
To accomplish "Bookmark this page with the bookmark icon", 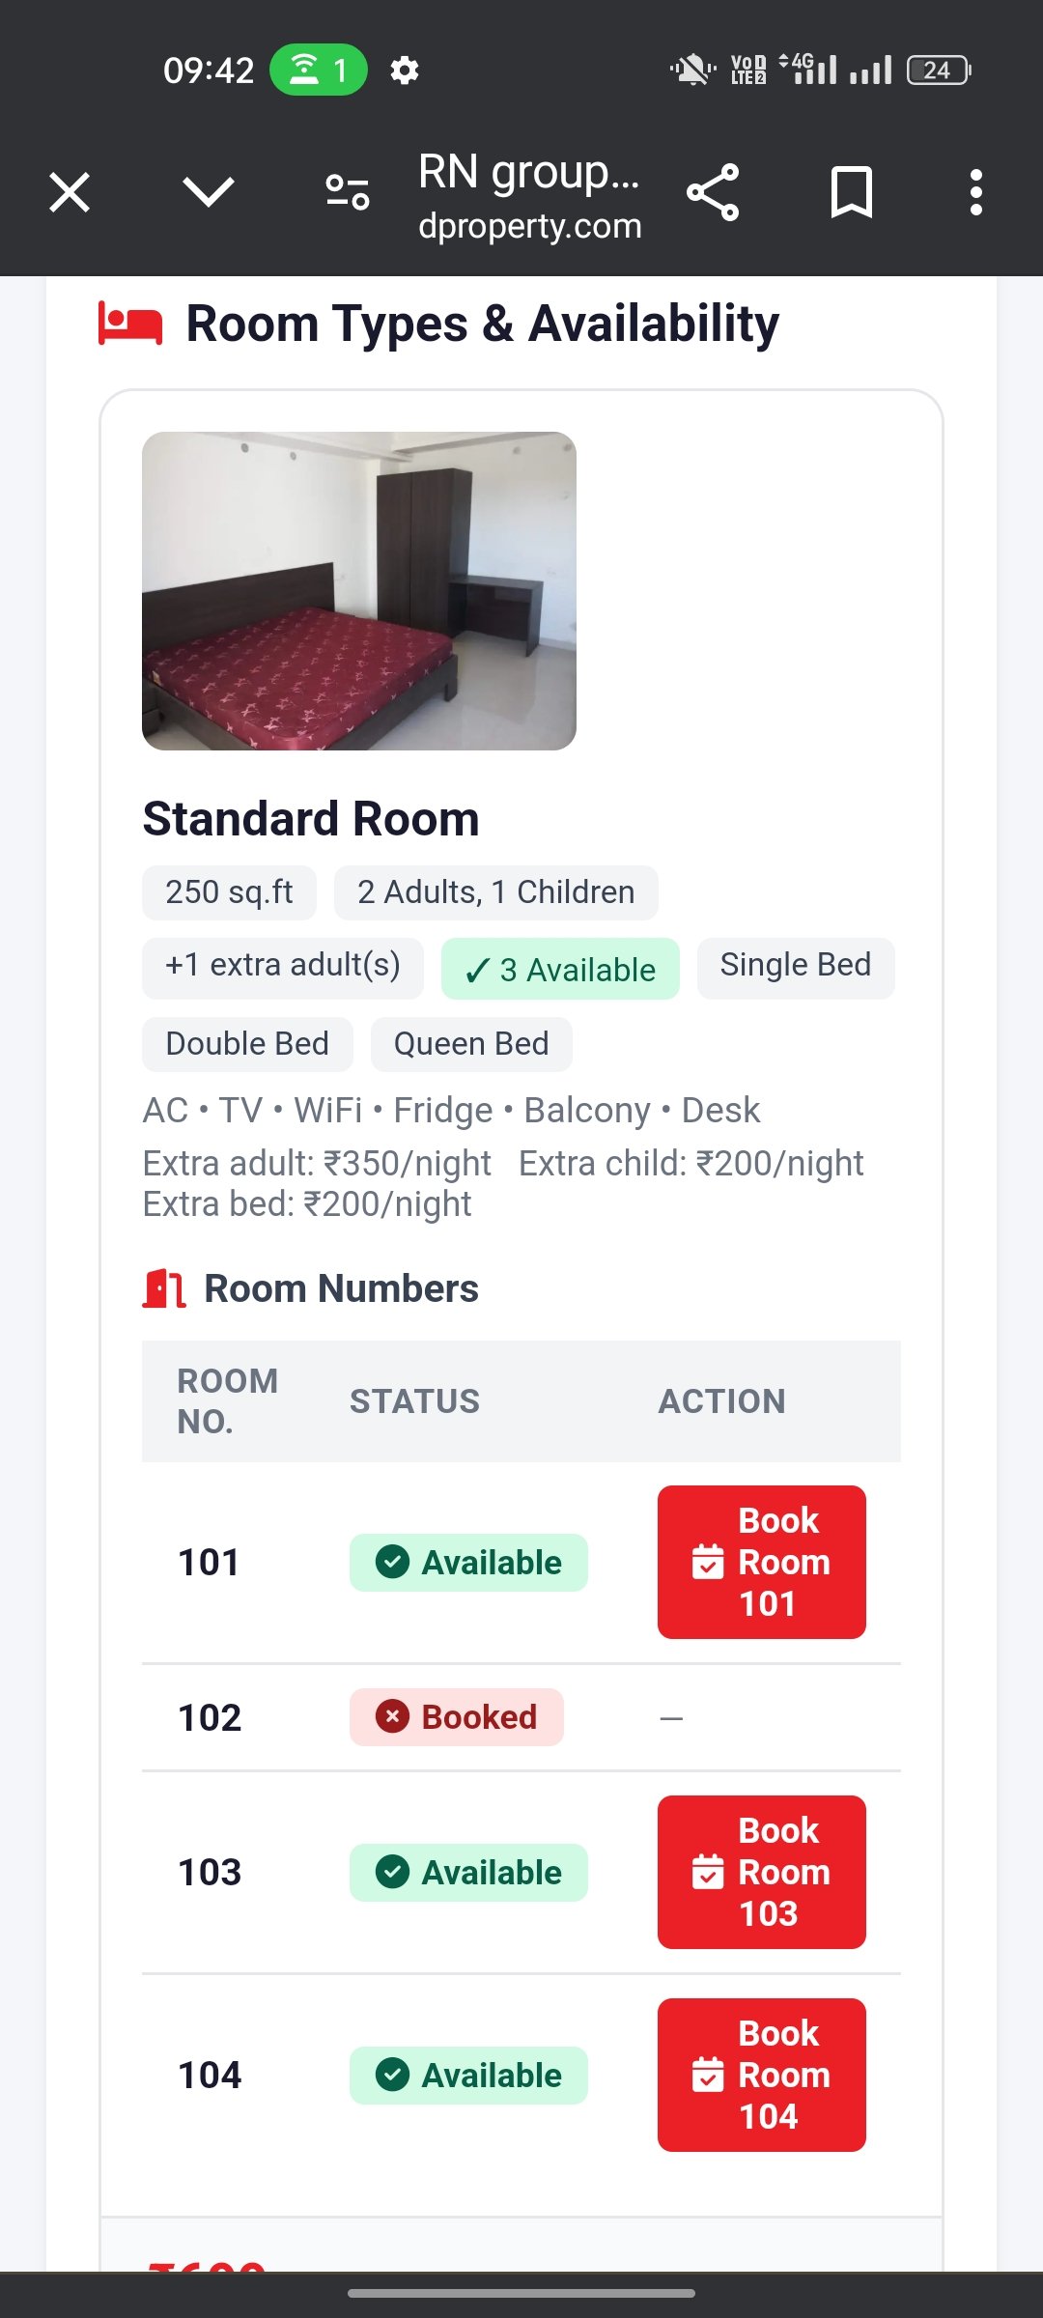I will [x=852, y=192].
